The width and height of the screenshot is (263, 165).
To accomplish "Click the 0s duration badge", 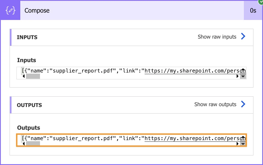I will click(253, 11).
